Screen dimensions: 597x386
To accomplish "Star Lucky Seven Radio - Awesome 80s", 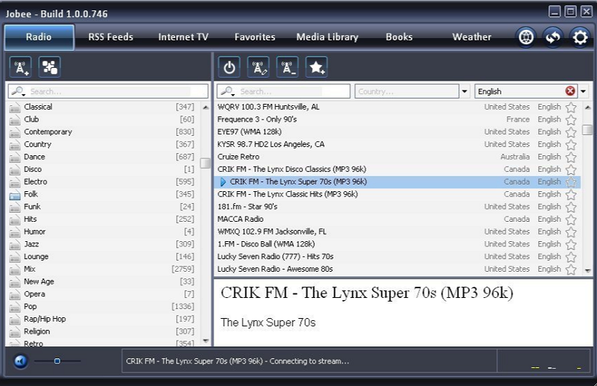I will tap(571, 270).
